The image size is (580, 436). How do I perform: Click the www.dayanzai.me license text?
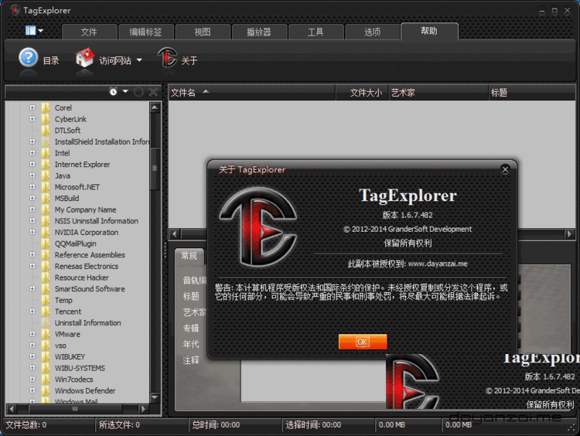[x=438, y=264]
